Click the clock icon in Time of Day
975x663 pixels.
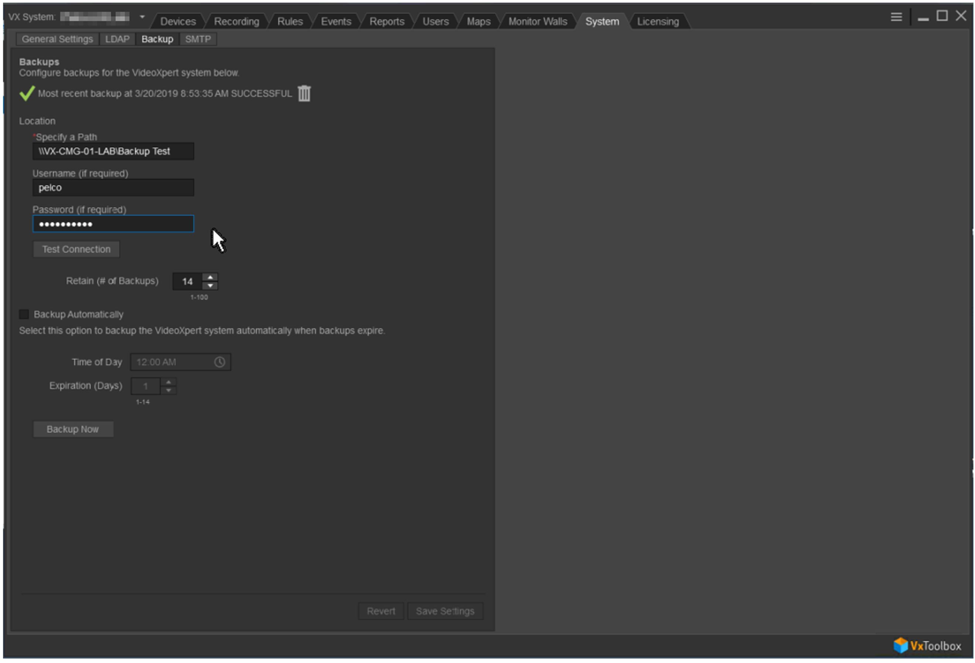point(219,362)
